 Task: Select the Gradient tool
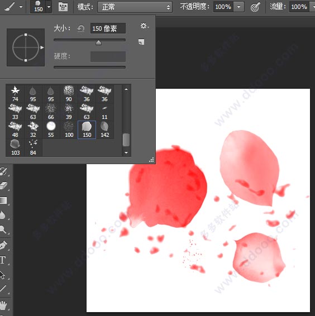pos(3,200)
